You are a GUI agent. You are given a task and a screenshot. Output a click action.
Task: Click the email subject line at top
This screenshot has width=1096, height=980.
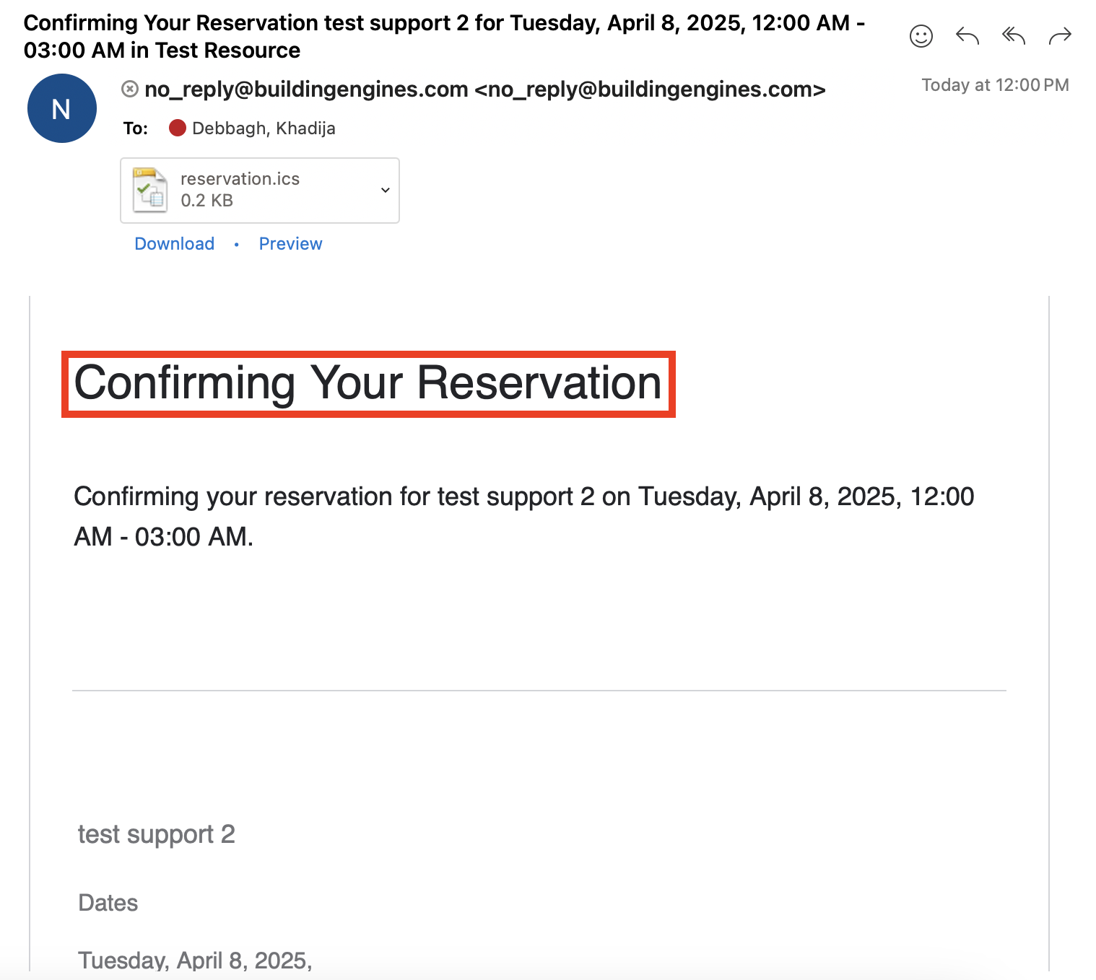[x=443, y=36]
